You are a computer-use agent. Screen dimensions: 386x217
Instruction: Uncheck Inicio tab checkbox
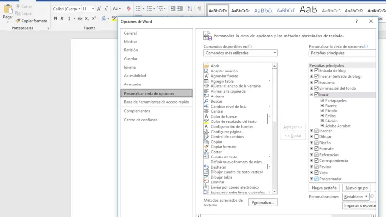pos(316,95)
